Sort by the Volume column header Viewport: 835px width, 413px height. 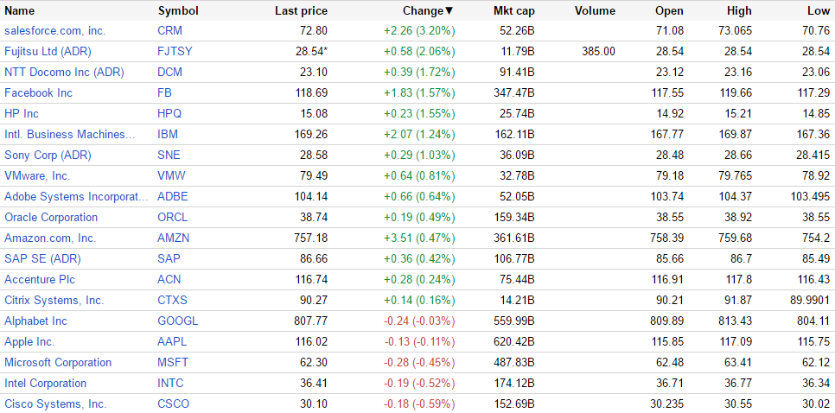[x=595, y=11]
